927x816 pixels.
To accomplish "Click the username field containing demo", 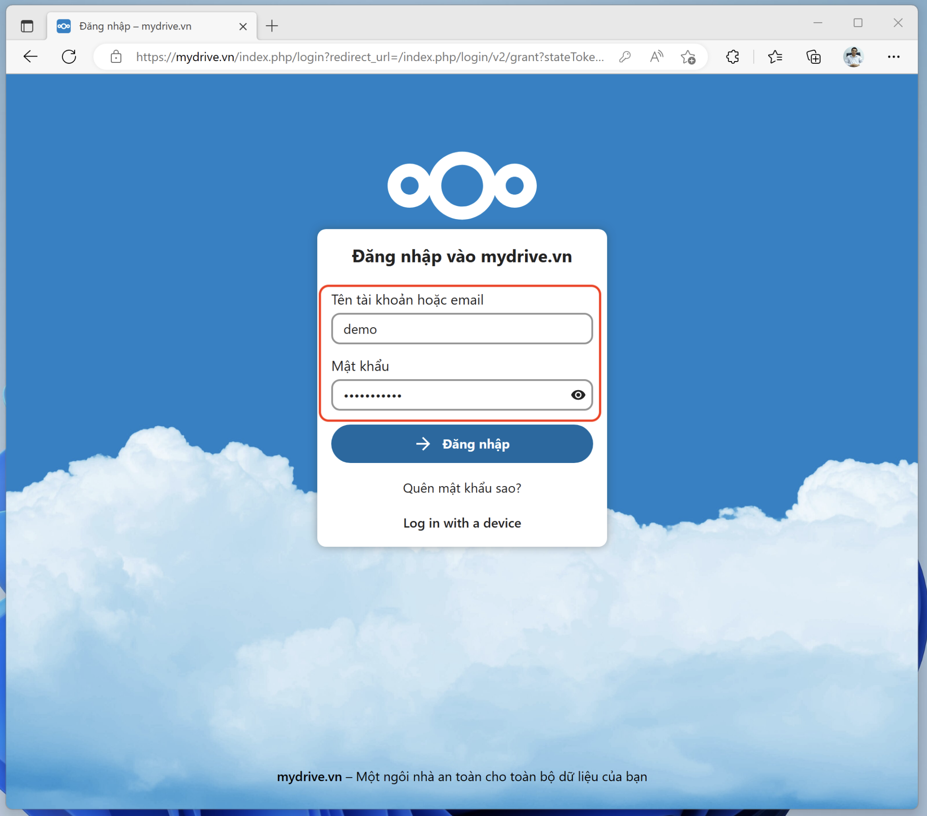I will [462, 329].
